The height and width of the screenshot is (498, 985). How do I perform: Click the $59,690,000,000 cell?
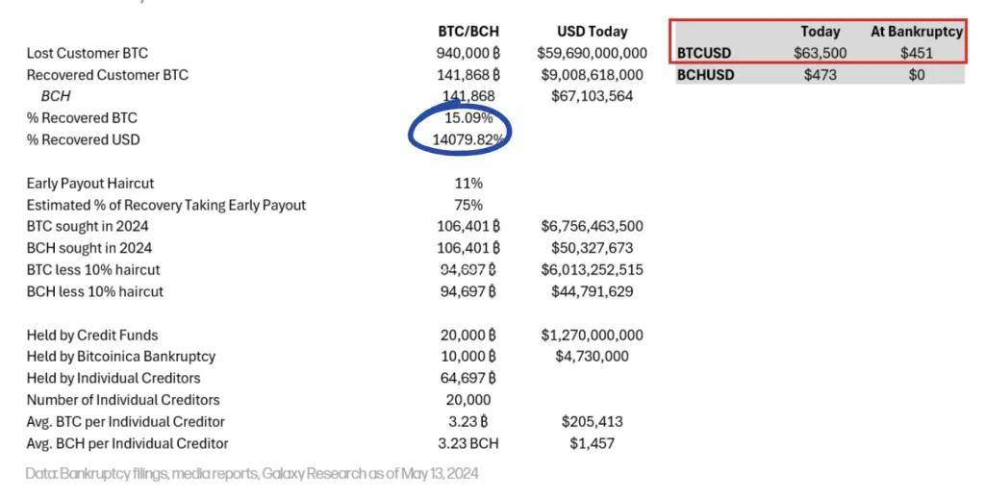coord(592,53)
